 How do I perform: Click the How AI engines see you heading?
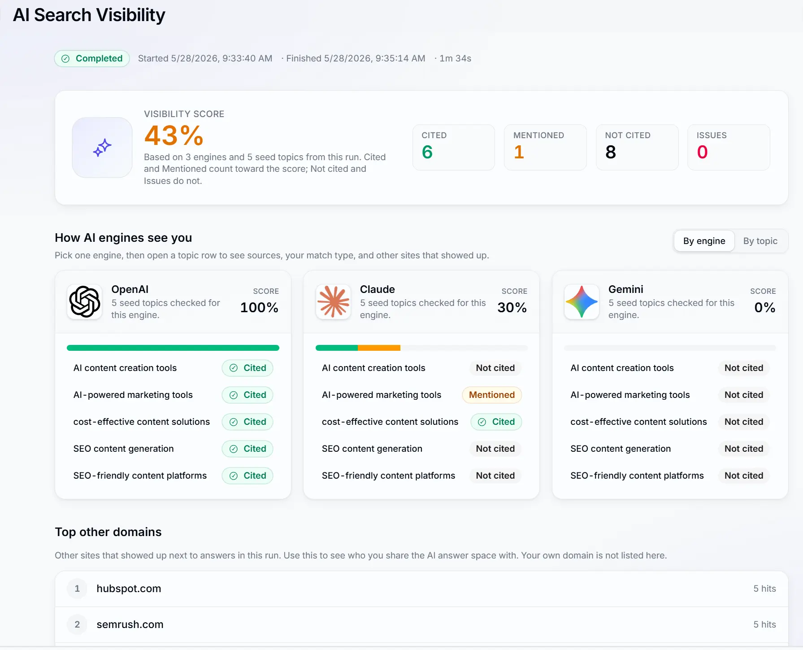point(123,238)
